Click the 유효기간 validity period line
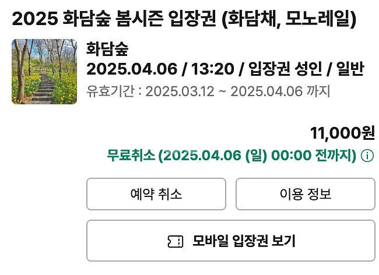The image size is (379, 275). pos(208,91)
